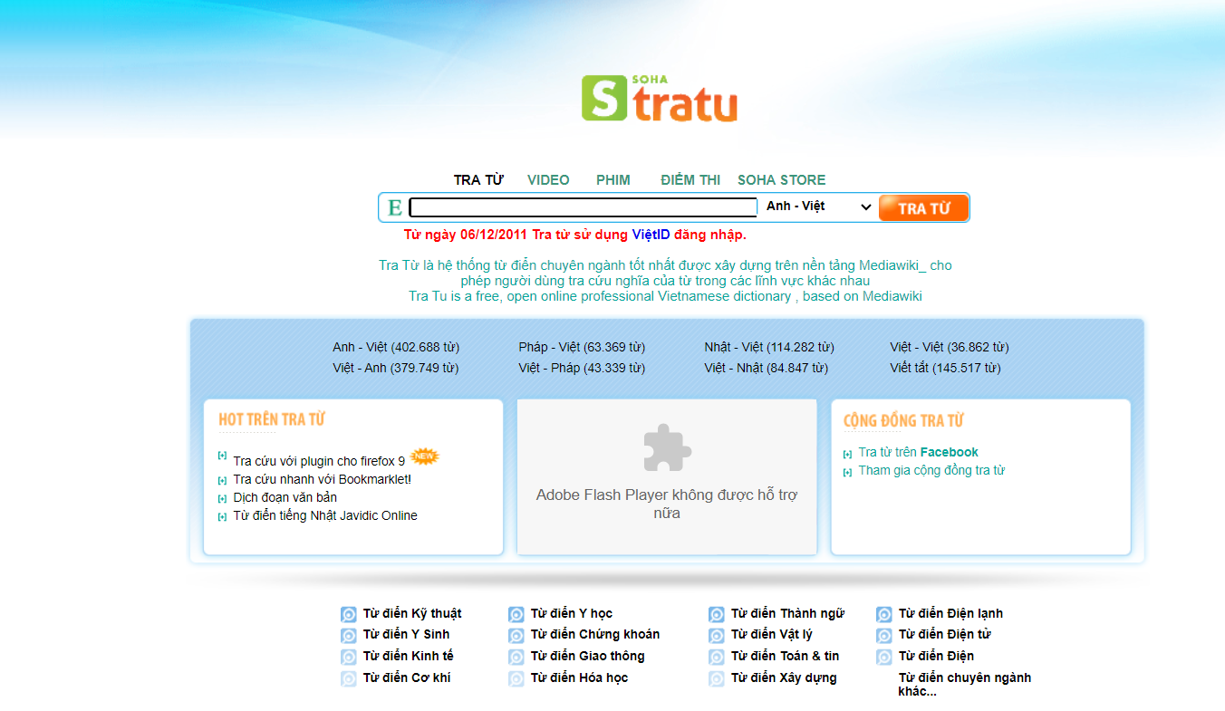Image resolution: width=1225 pixels, height=711 pixels.
Task: Open Từ điển chuyên ngành khác link
Action: point(964,685)
